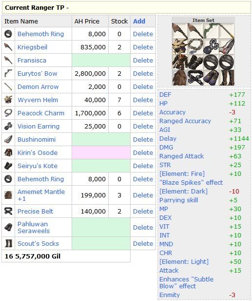252x301 pixels.
Task: Click the Kriegsbeil axe icon in the item list
Action: (x=8, y=47)
